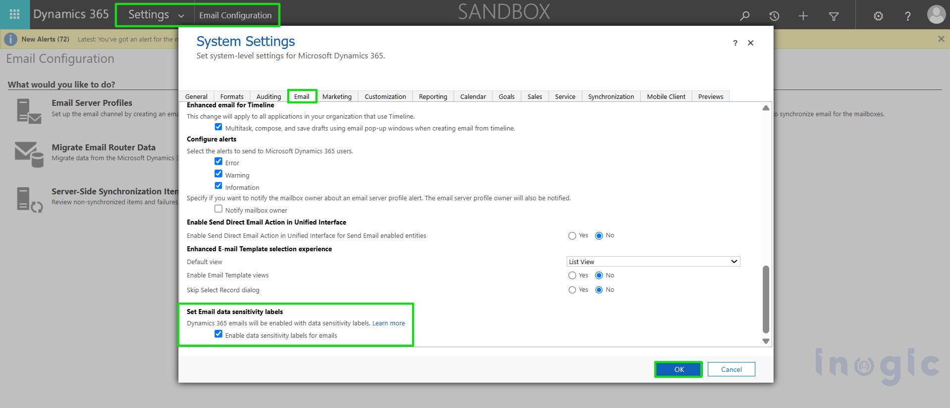Click the New Alerts (72) label
Viewport: 950px width, 408px height.
(45, 39)
